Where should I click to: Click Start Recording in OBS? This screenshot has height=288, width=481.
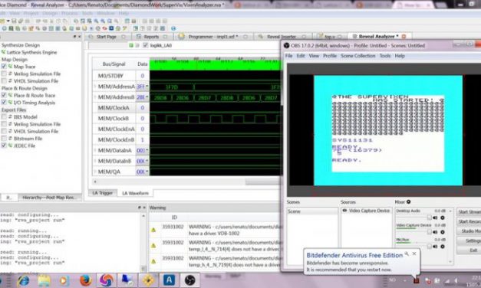point(469,221)
